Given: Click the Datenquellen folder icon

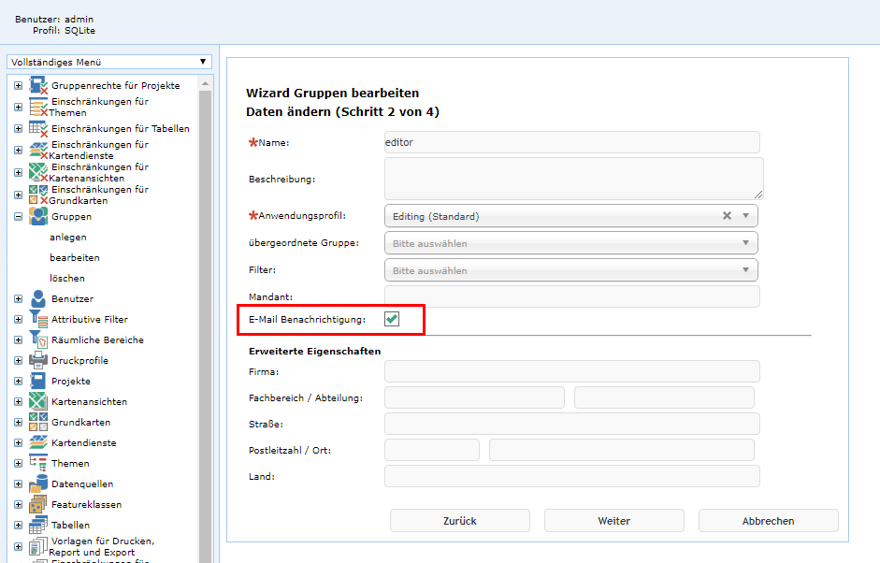Looking at the screenshot, I should [38, 484].
